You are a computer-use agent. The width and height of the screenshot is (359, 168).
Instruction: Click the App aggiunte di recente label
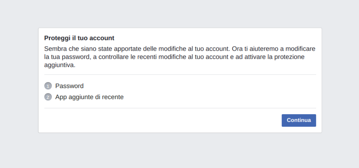(x=89, y=97)
